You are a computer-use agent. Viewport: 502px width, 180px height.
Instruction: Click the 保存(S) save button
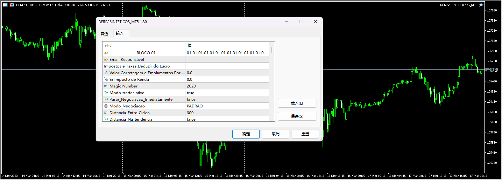pyautogui.click(x=297, y=116)
